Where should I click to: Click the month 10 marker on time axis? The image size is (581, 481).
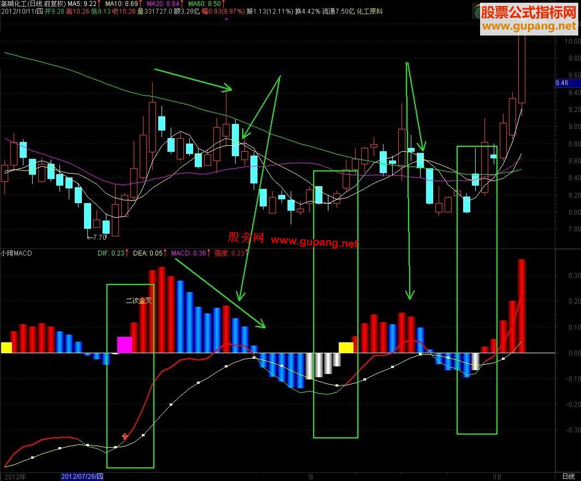pyautogui.click(x=497, y=477)
